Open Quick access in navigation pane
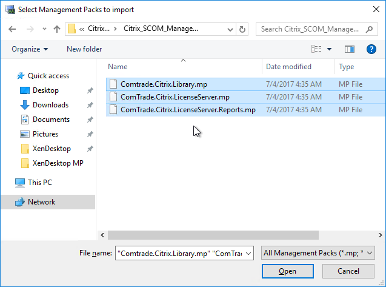386x287 pixels. [48, 76]
